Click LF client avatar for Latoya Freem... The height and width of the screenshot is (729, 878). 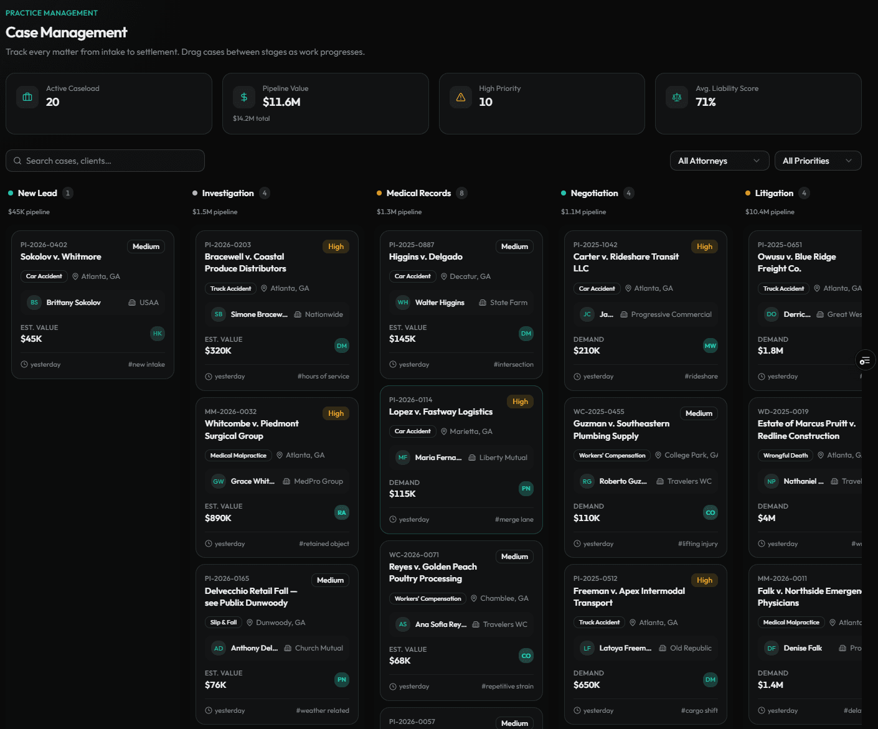pyautogui.click(x=587, y=648)
